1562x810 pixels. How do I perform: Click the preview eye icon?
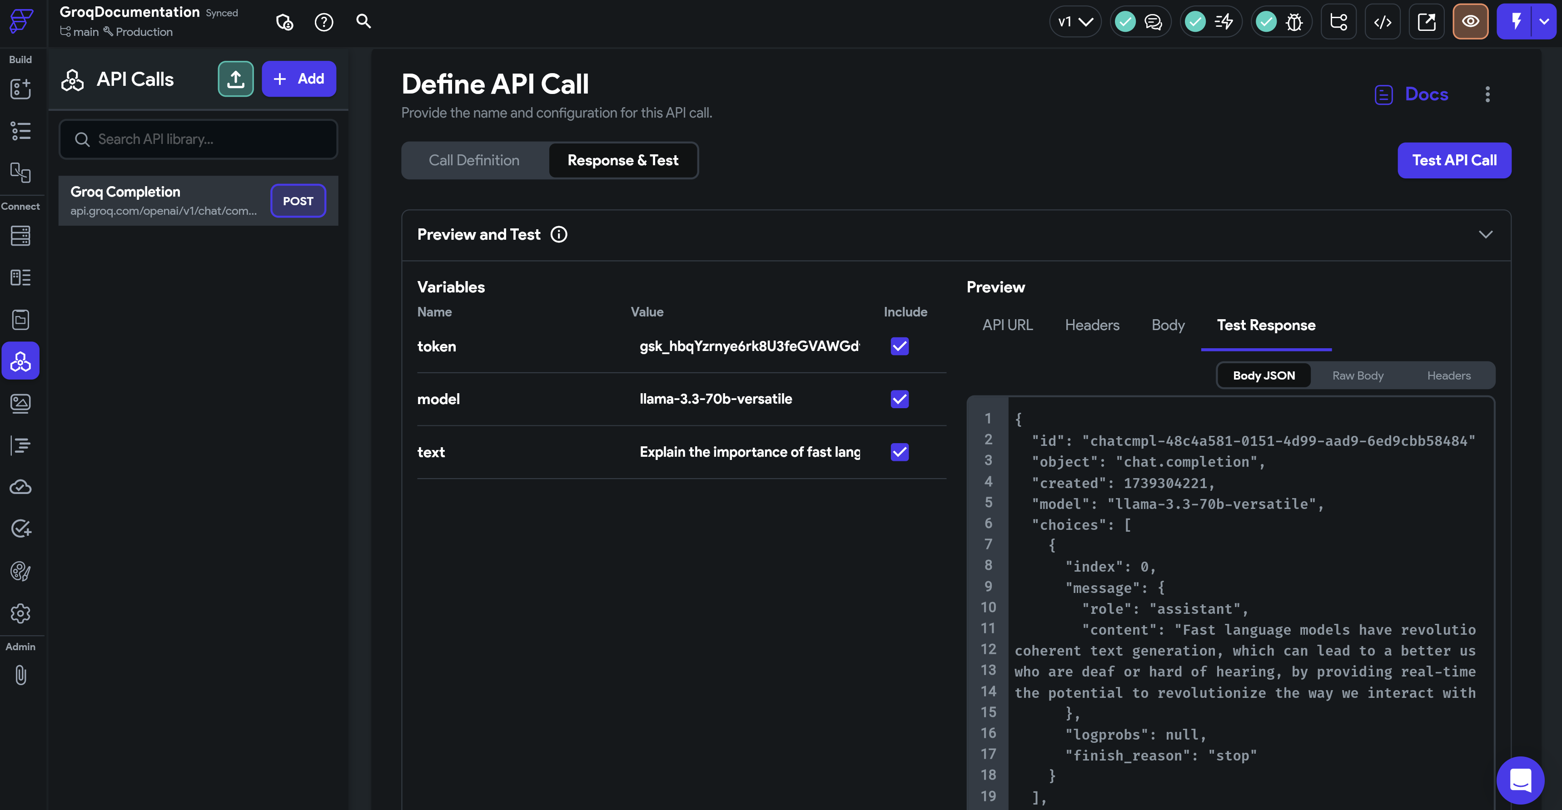point(1470,22)
